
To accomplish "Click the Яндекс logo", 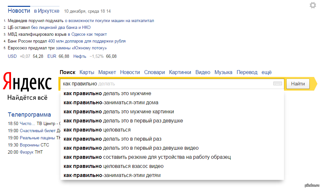I will tap(27, 82).
